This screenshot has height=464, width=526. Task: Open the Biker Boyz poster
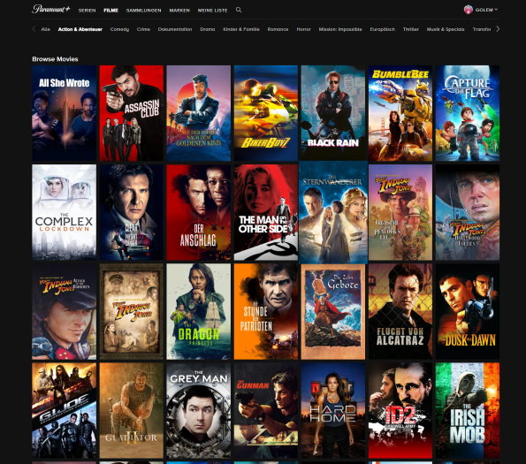pyautogui.click(x=266, y=113)
